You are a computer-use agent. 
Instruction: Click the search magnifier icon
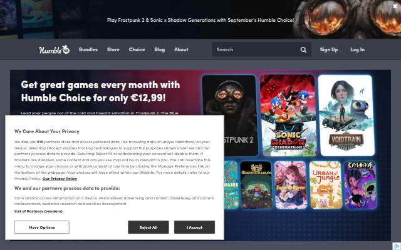(x=303, y=50)
